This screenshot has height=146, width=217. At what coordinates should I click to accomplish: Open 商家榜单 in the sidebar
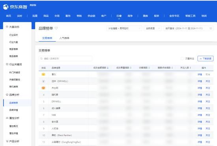coord(13,49)
